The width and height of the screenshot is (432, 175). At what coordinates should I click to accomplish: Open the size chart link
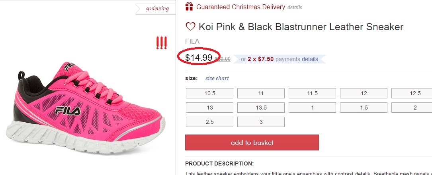click(x=217, y=78)
